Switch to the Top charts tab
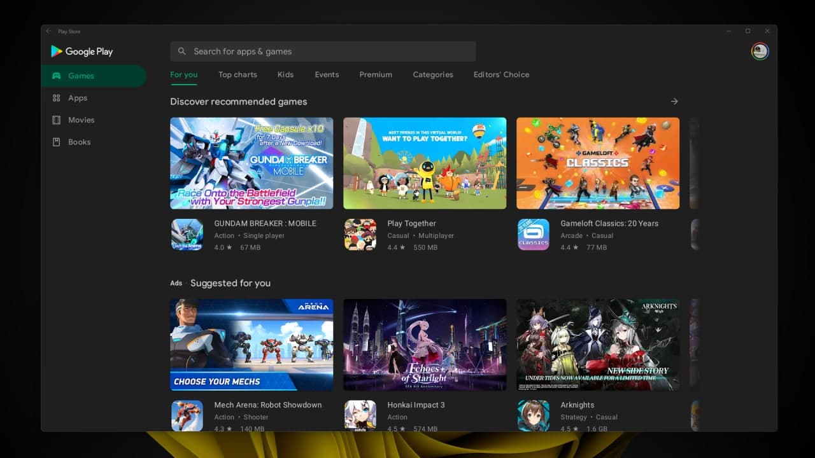 pyautogui.click(x=237, y=74)
